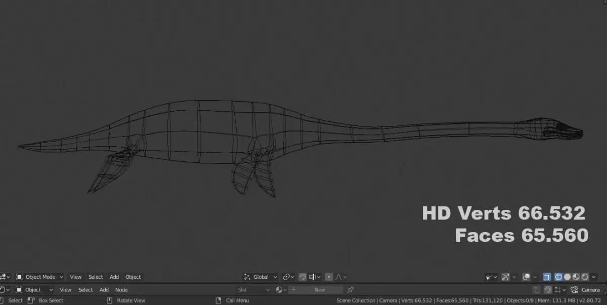Click the New material button
Screen dimensions: 607x305
(316, 290)
